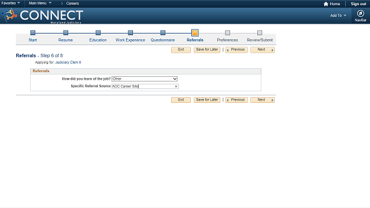This screenshot has height=208, width=370.
Task: Click the Referrals section header
Action: (x=146, y=71)
